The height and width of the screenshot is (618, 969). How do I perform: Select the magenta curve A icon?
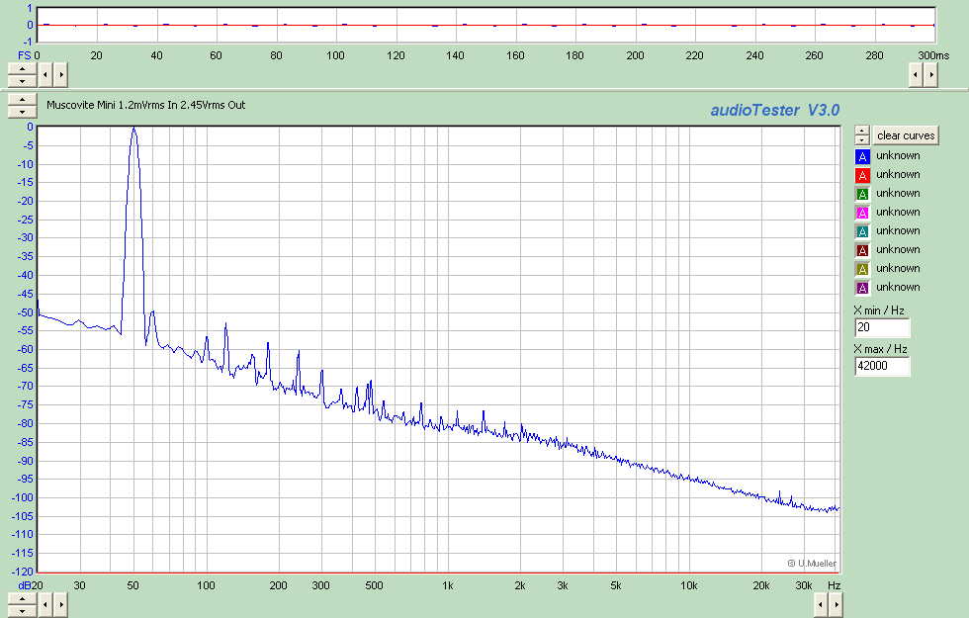point(862,213)
